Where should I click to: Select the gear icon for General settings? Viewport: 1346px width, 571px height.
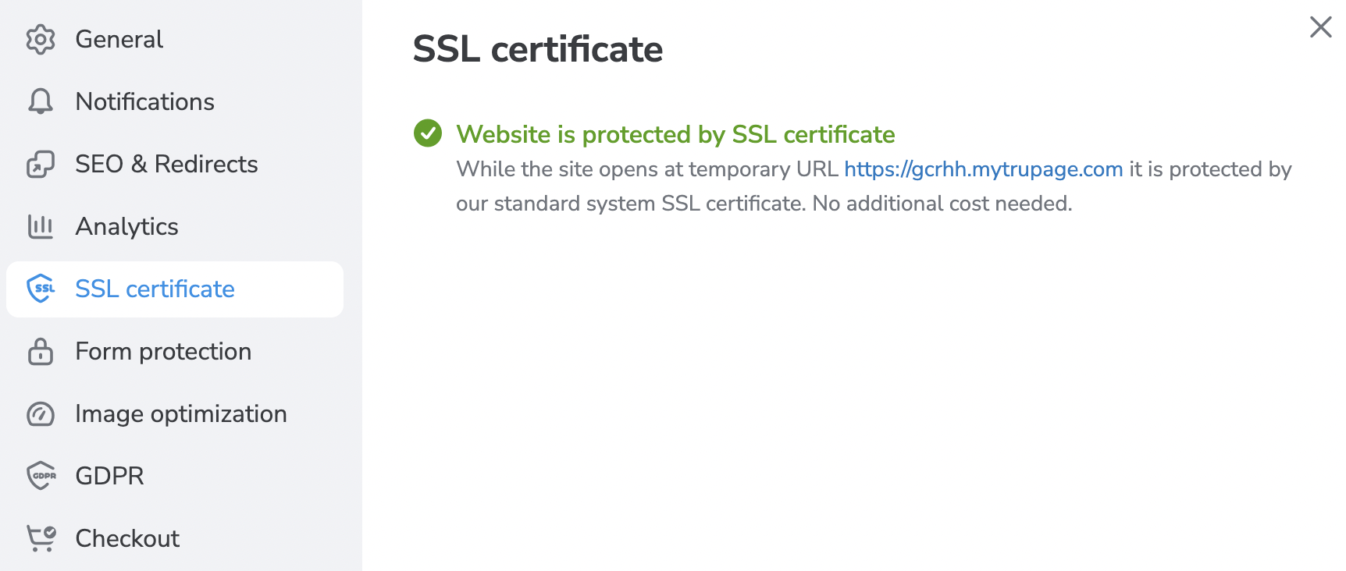(41, 39)
